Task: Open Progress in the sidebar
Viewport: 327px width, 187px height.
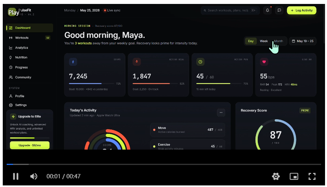Action: point(29,67)
